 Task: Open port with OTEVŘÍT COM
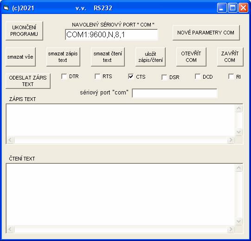click(x=191, y=57)
